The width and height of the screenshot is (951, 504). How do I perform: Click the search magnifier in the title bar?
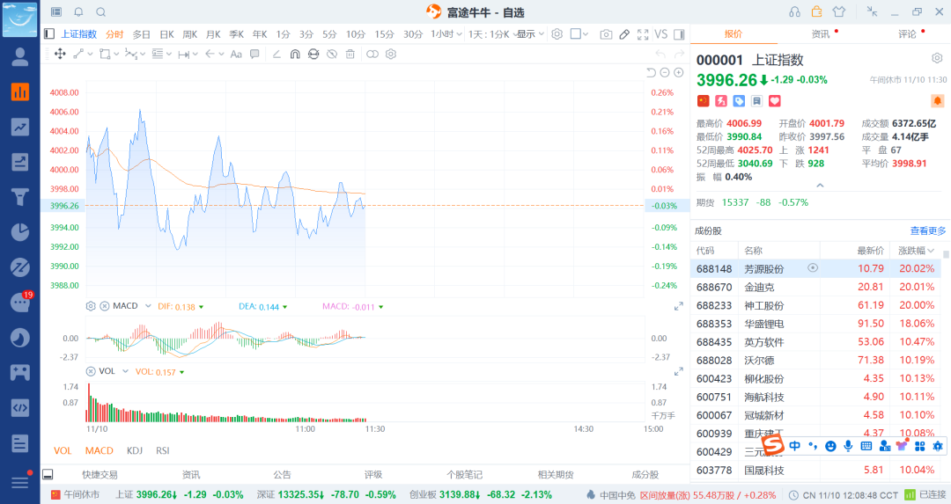click(x=100, y=11)
